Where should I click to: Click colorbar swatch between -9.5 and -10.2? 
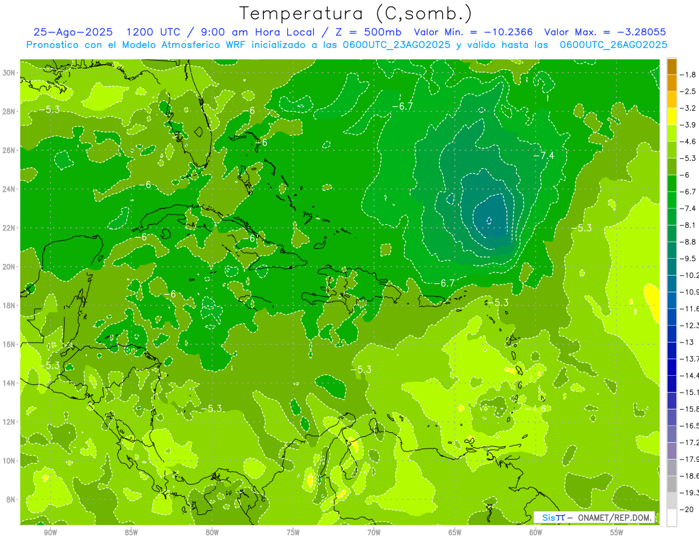[x=672, y=267]
